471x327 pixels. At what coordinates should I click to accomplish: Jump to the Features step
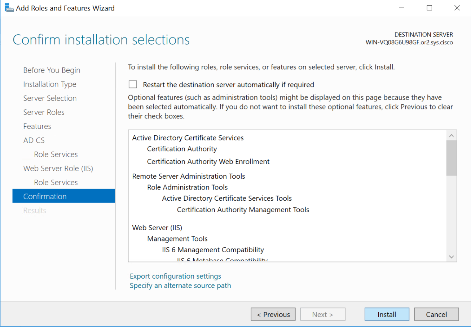37,126
